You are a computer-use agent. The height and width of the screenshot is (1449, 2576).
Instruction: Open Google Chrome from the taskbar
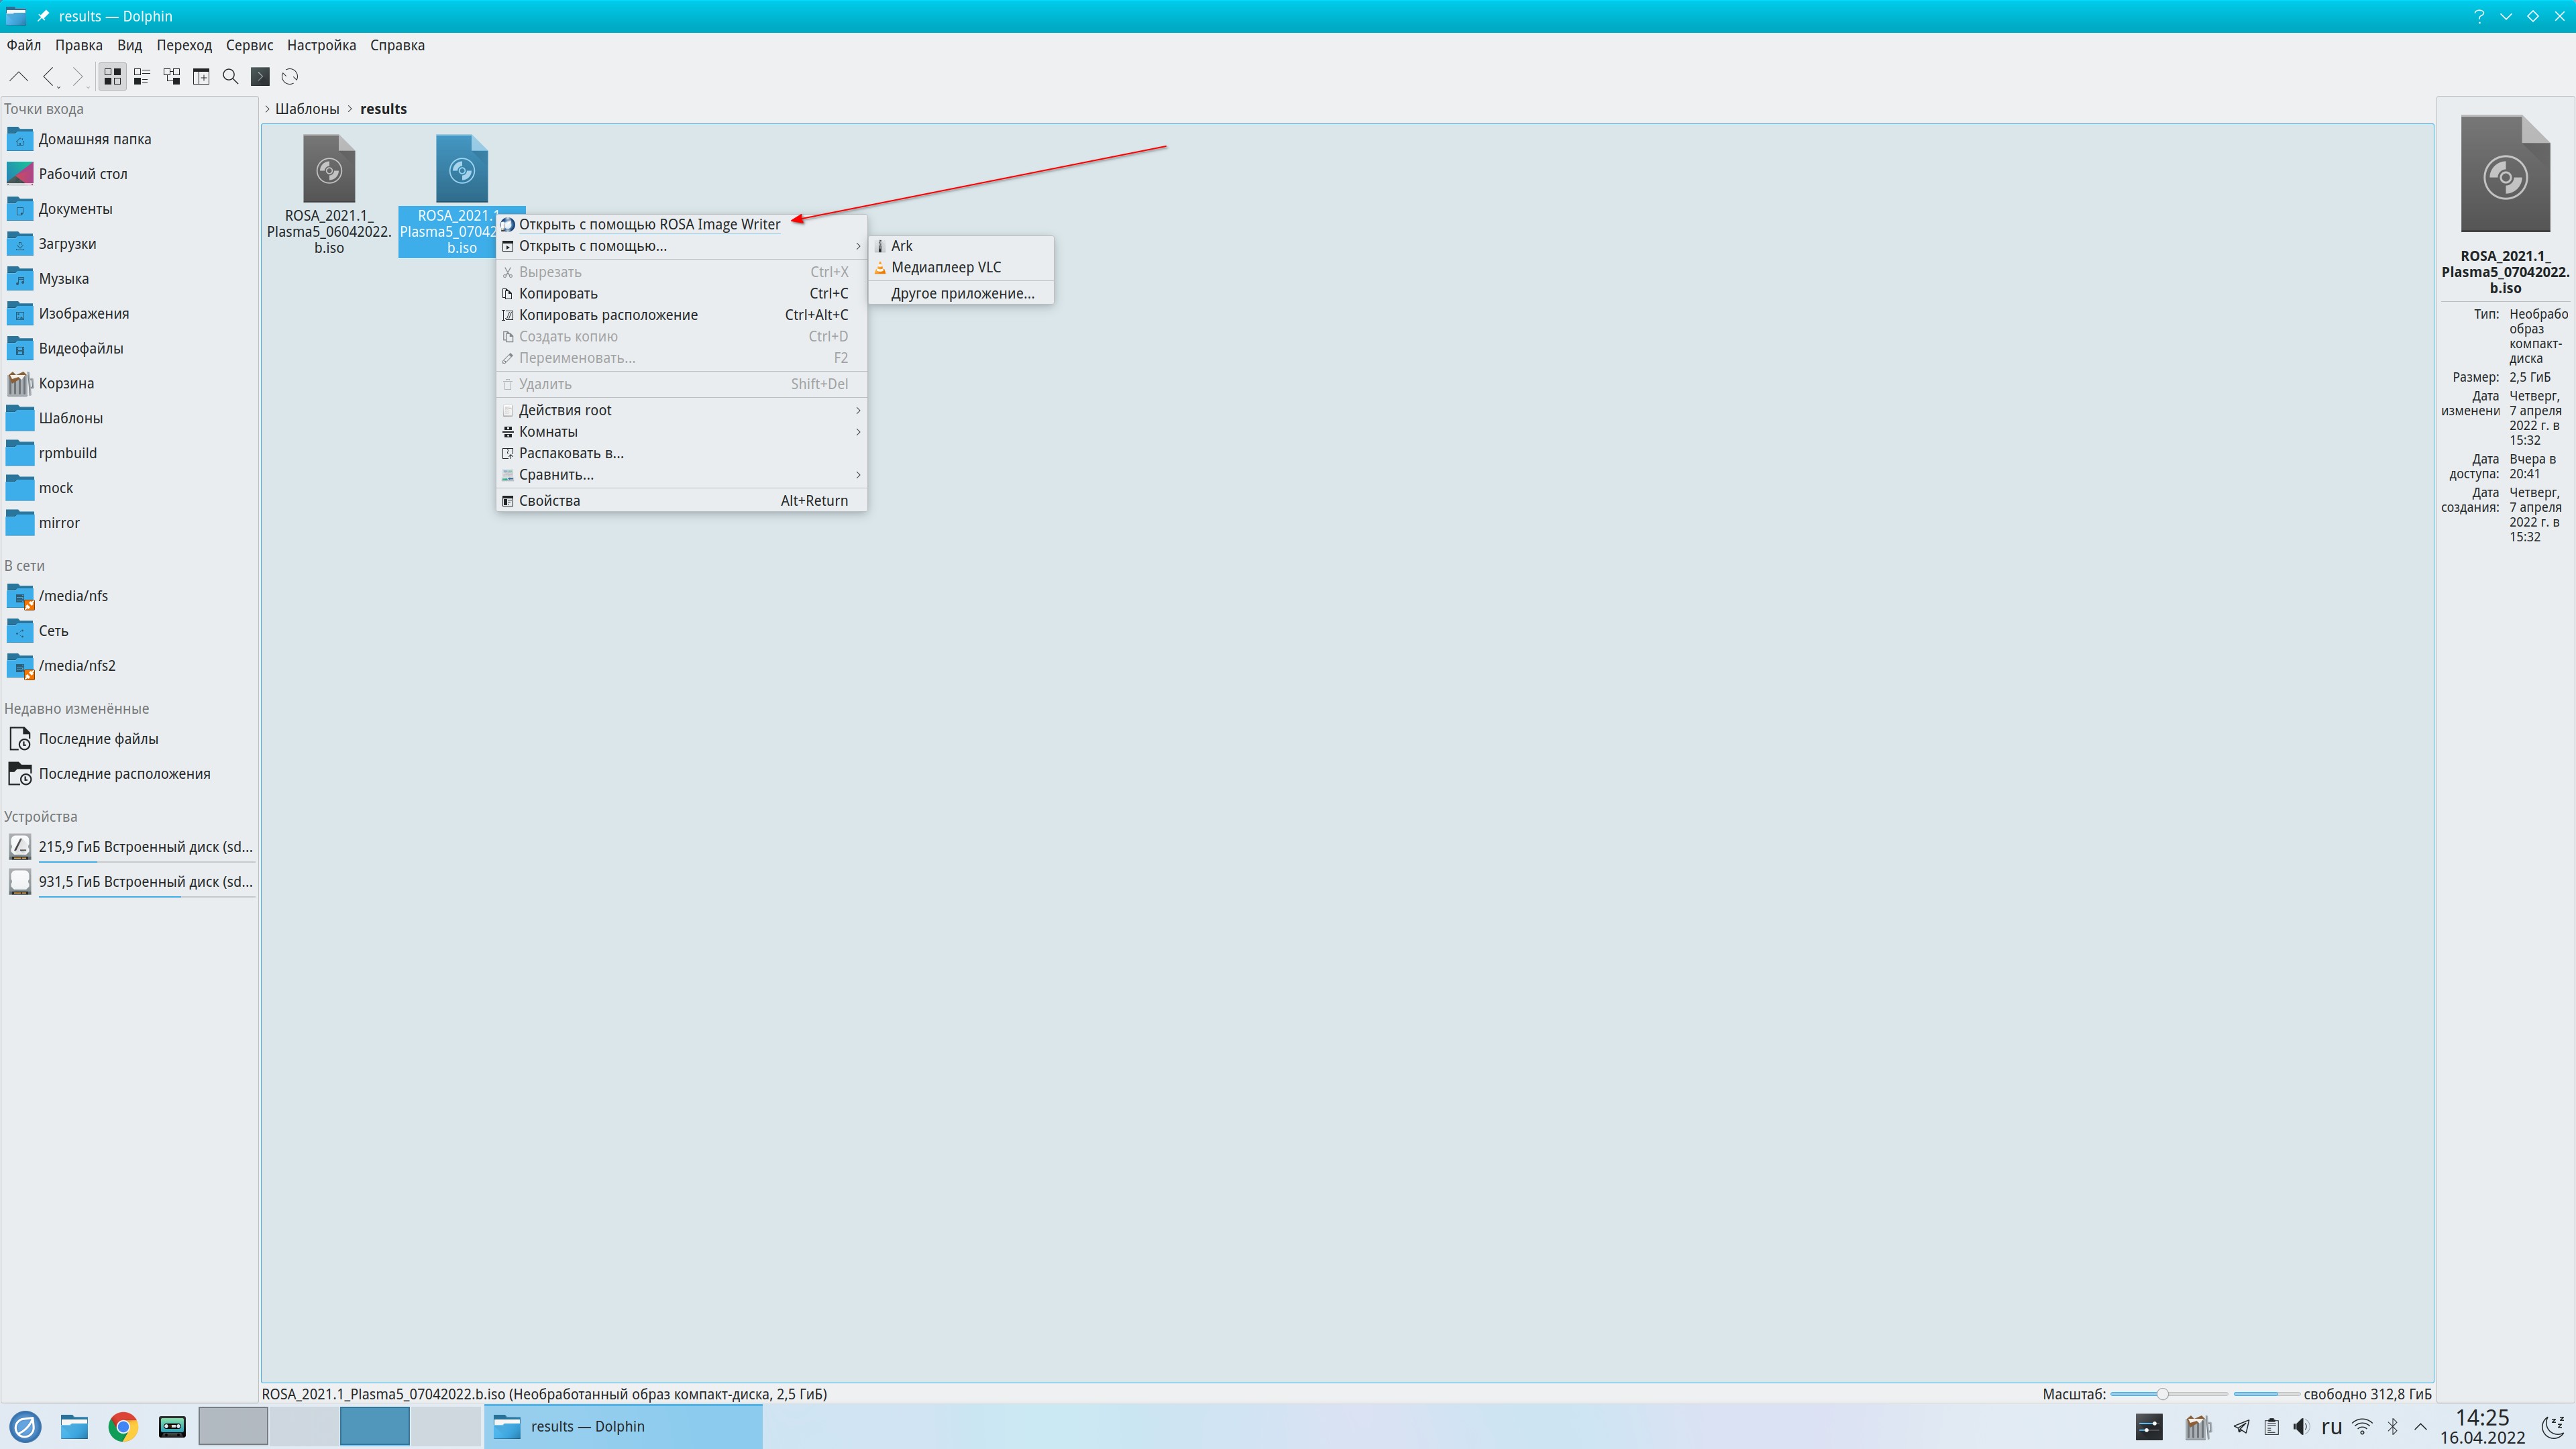pos(123,1426)
